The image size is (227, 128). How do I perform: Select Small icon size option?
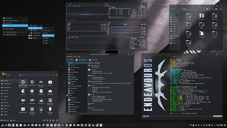[x=48, y=33]
